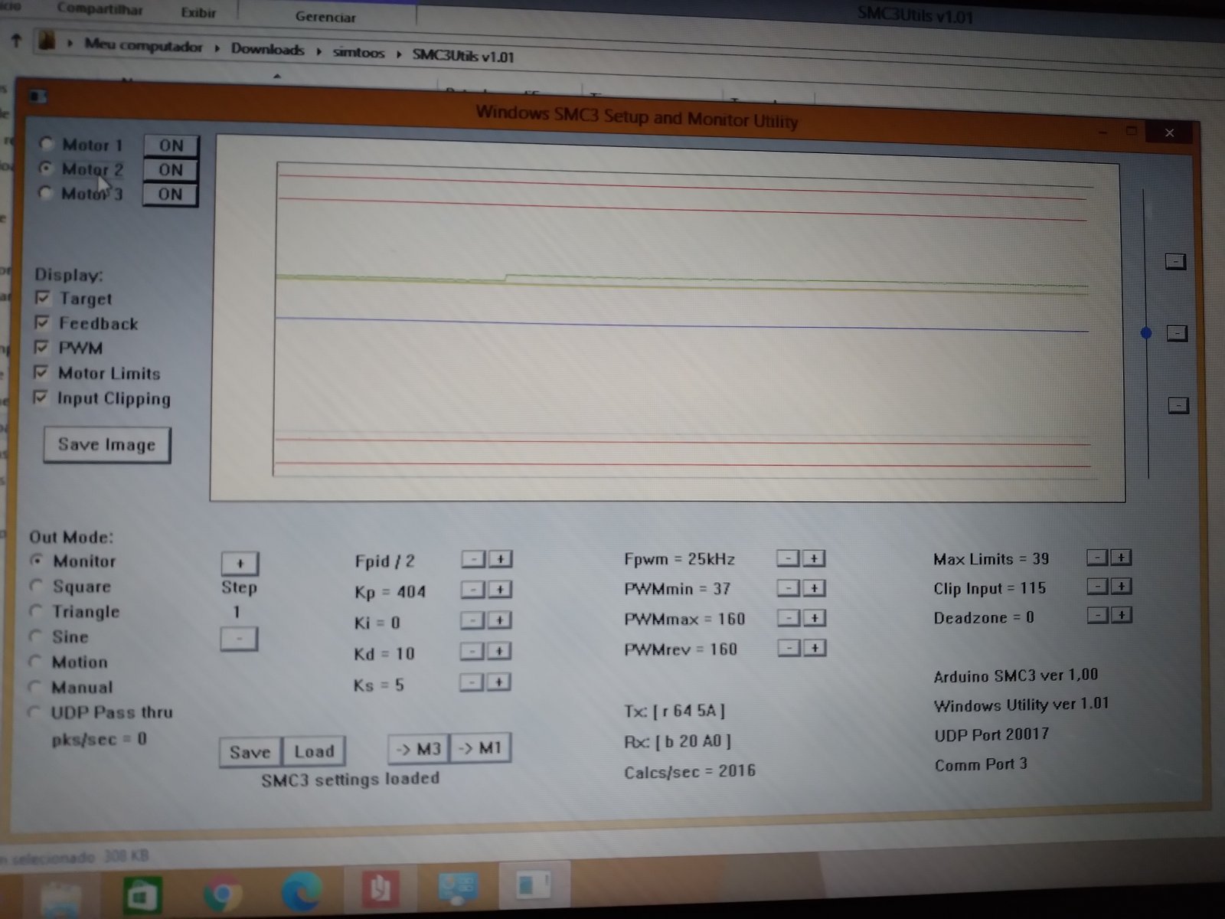Raise Fpwm frequency with plus button
The width and height of the screenshot is (1225, 919).
point(813,558)
